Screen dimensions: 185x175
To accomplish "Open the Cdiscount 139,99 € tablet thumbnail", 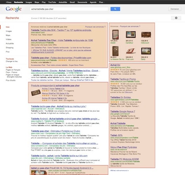I will pos(146,35).
